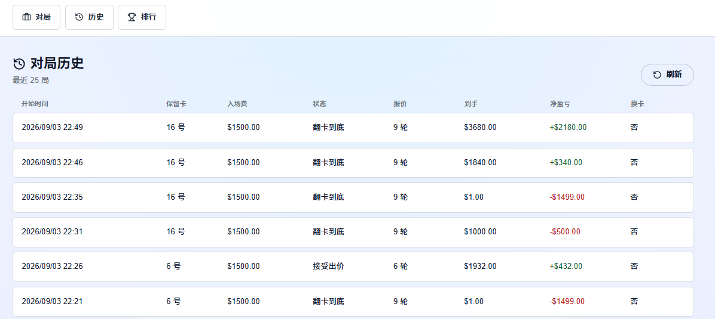Viewport: 715px width, 319px height.
Task: Click the history icon beside 对局历史 heading
Action: coord(19,64)
